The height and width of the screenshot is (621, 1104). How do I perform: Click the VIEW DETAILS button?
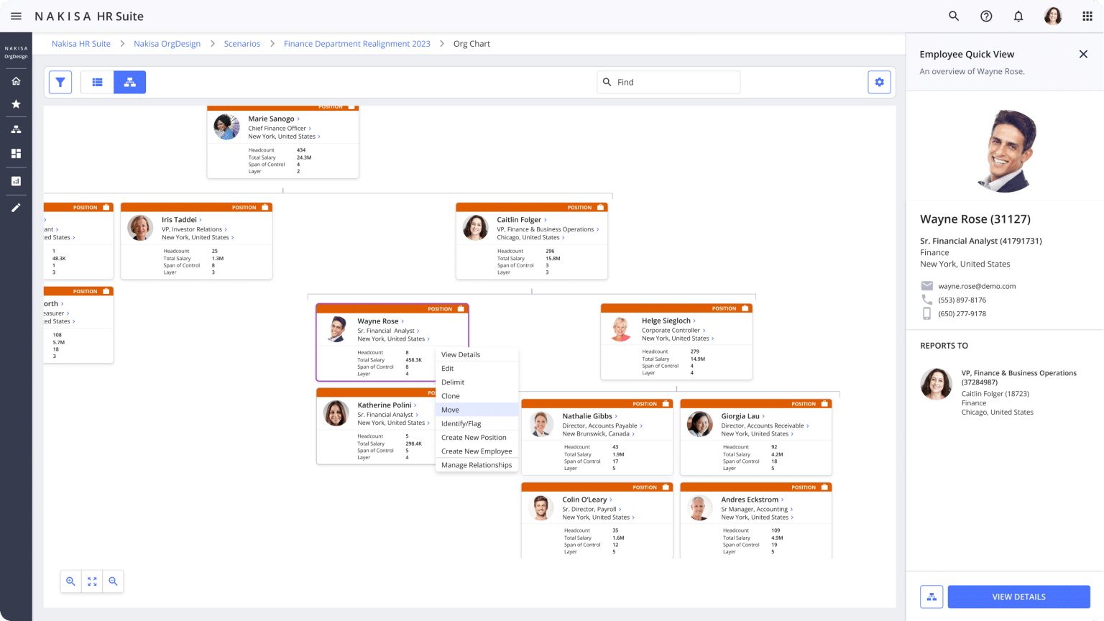coord(1018,597)
